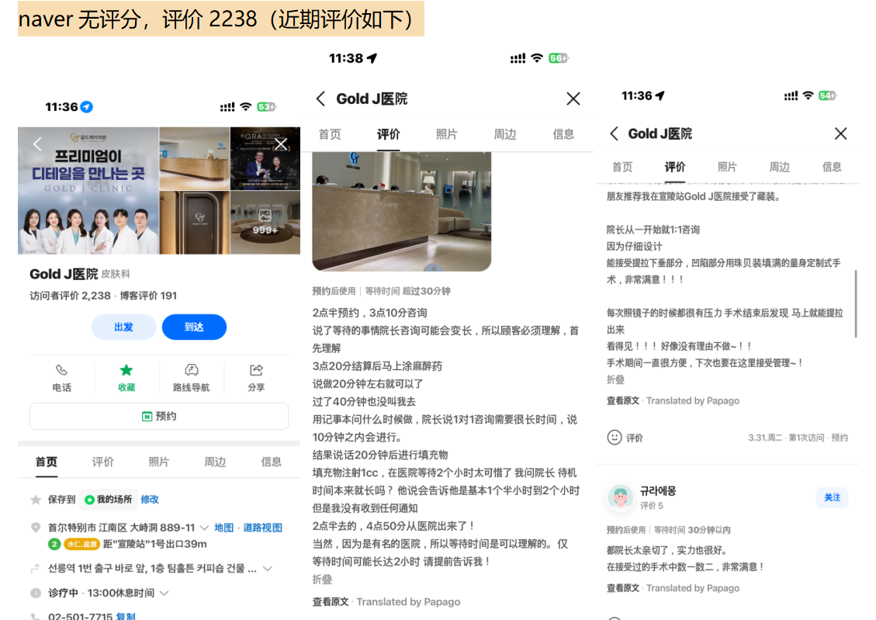The image size is (876, 620).
Task: Tap the green star 收藏 favorite icon
Action: pyautogui.click(x=126, y=378)
